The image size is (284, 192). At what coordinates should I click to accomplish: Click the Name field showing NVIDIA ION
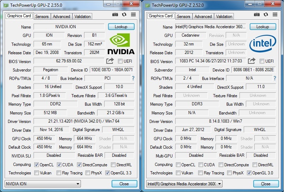(x=69, y=27)
